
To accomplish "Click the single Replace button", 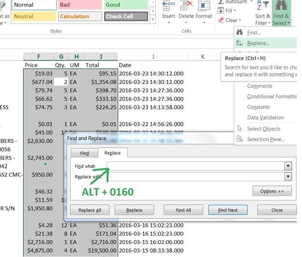I will tap(134, 210).
